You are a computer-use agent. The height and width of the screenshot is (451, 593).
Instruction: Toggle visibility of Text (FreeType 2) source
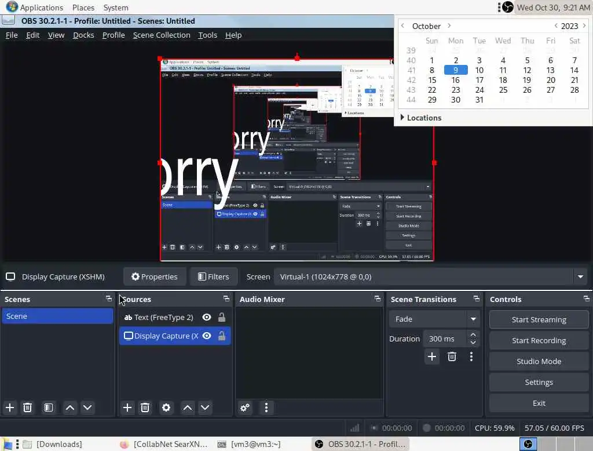coord(207,317)
